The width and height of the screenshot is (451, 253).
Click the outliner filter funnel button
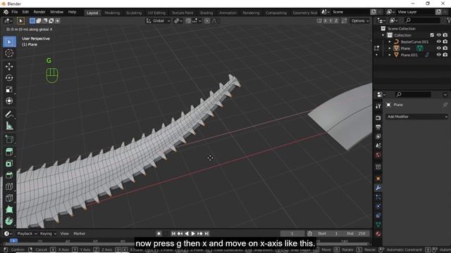(448, 20)
